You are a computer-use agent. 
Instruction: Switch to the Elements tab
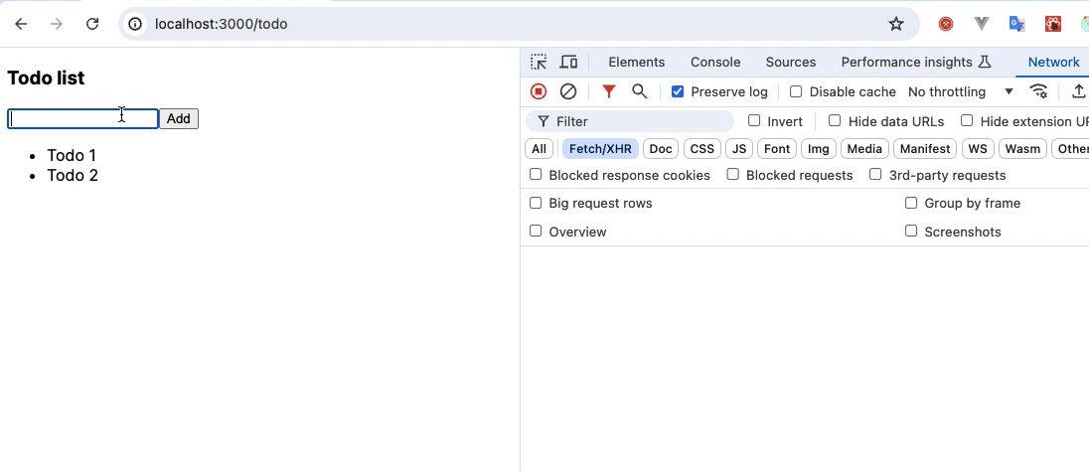coord(636,62)
